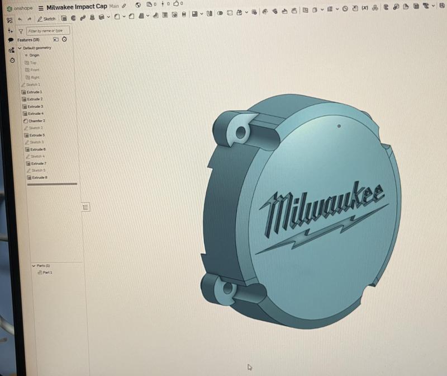Select the Chamfer 2 feature
Image resolution: width=447 pixels, height=376 pixels.
tap(34, 121)
